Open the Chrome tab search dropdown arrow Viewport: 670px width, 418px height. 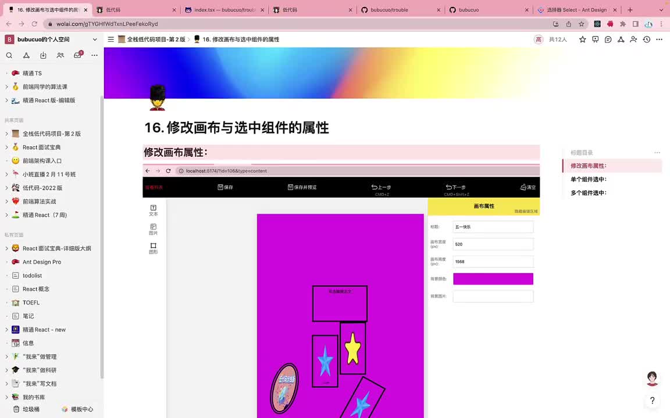click(x=661, y=9)
